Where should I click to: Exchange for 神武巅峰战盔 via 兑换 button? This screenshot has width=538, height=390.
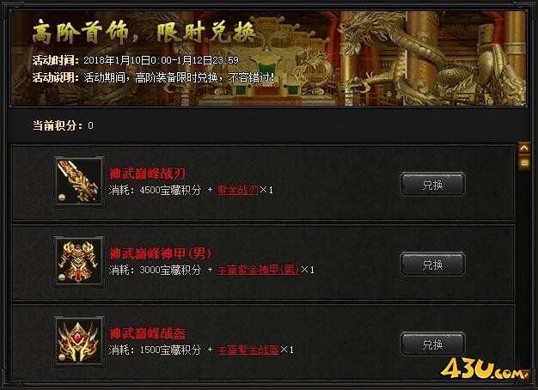click(432, 344)
